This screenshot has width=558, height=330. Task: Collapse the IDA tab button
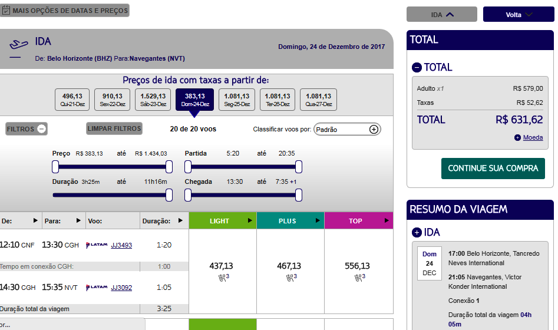pos(441,15)
